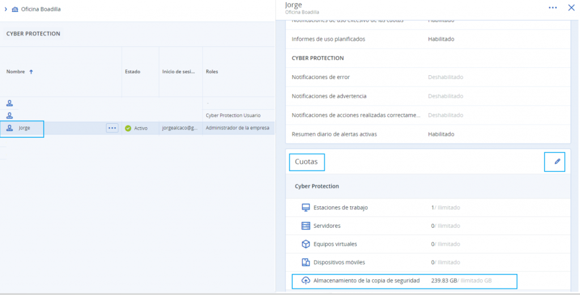Click the backup storage cloud upload icon
Screen dimensions: 580x295
305,281
